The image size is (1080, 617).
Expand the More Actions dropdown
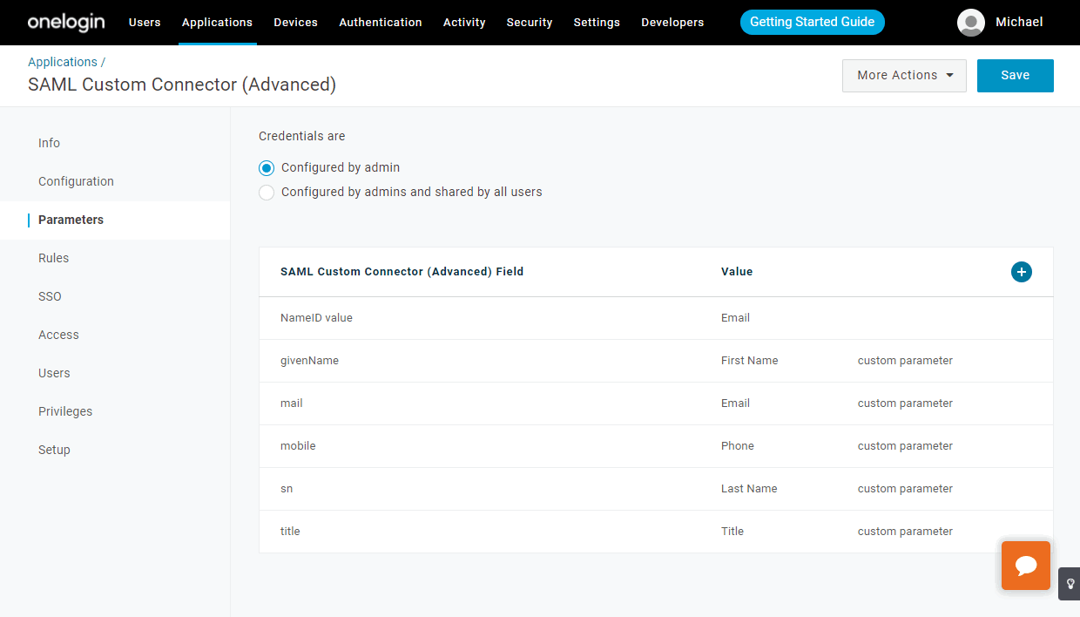pyautogui.click(x=903, y=75)
